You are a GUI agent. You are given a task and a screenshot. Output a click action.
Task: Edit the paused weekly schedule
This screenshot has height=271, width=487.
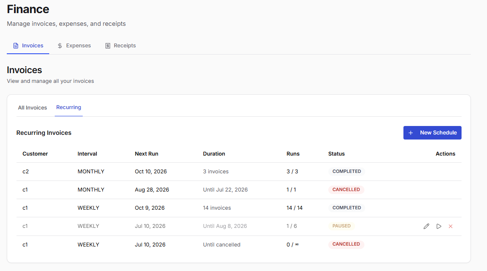[426, 227]
